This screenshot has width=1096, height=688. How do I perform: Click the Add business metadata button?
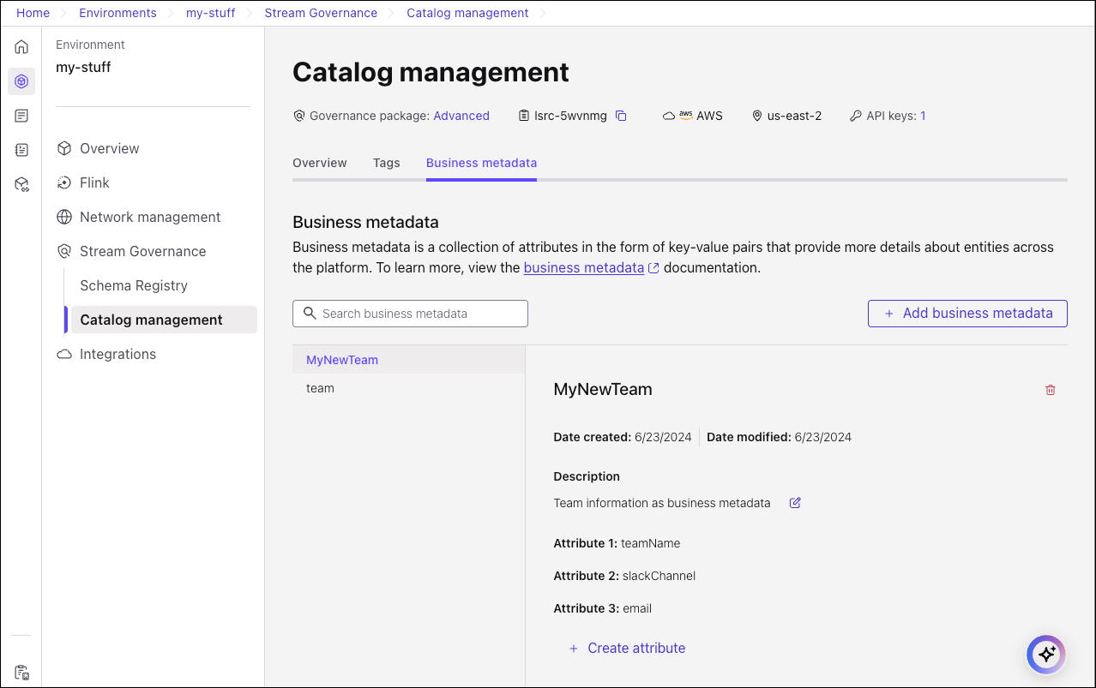[967, 314]
